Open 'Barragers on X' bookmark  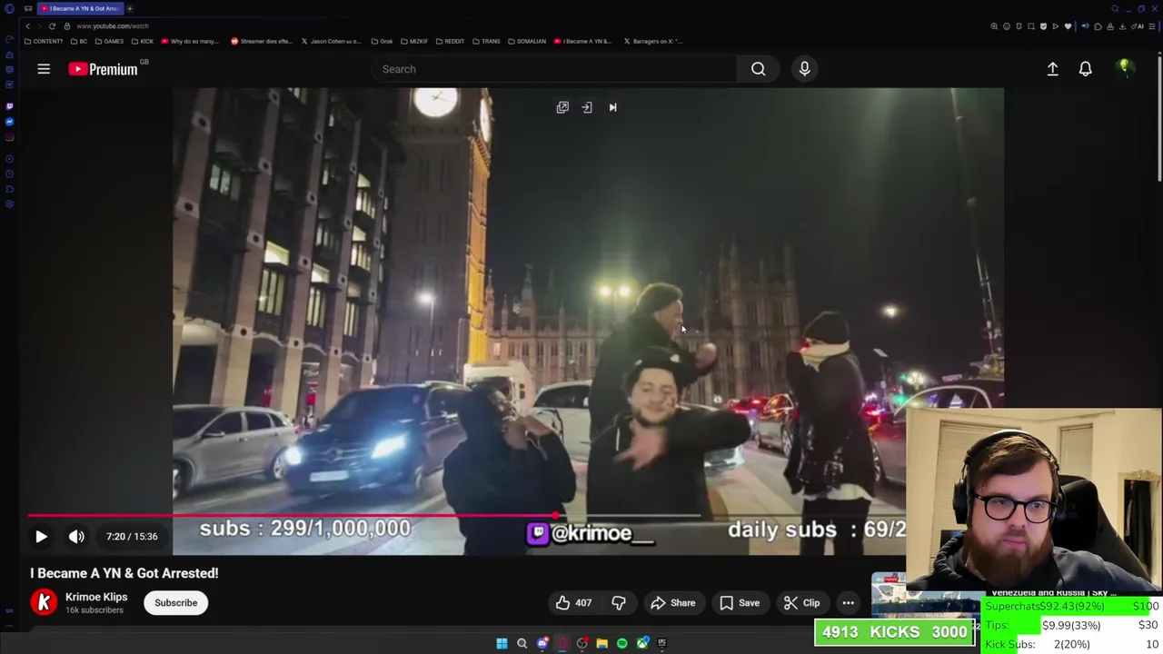(652, 41)
